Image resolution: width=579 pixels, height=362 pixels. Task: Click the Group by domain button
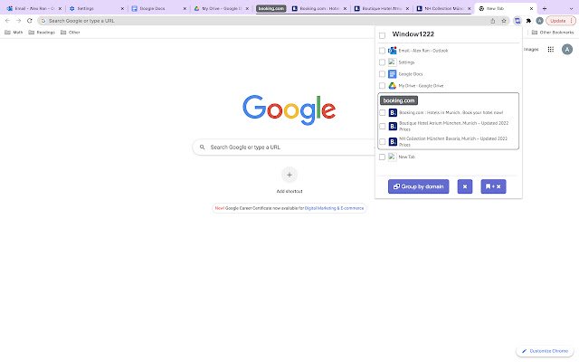click(x=418, y=186)
